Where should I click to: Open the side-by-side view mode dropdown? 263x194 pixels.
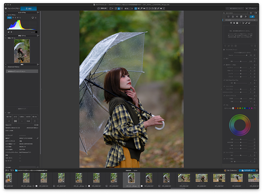coord(111,9)
